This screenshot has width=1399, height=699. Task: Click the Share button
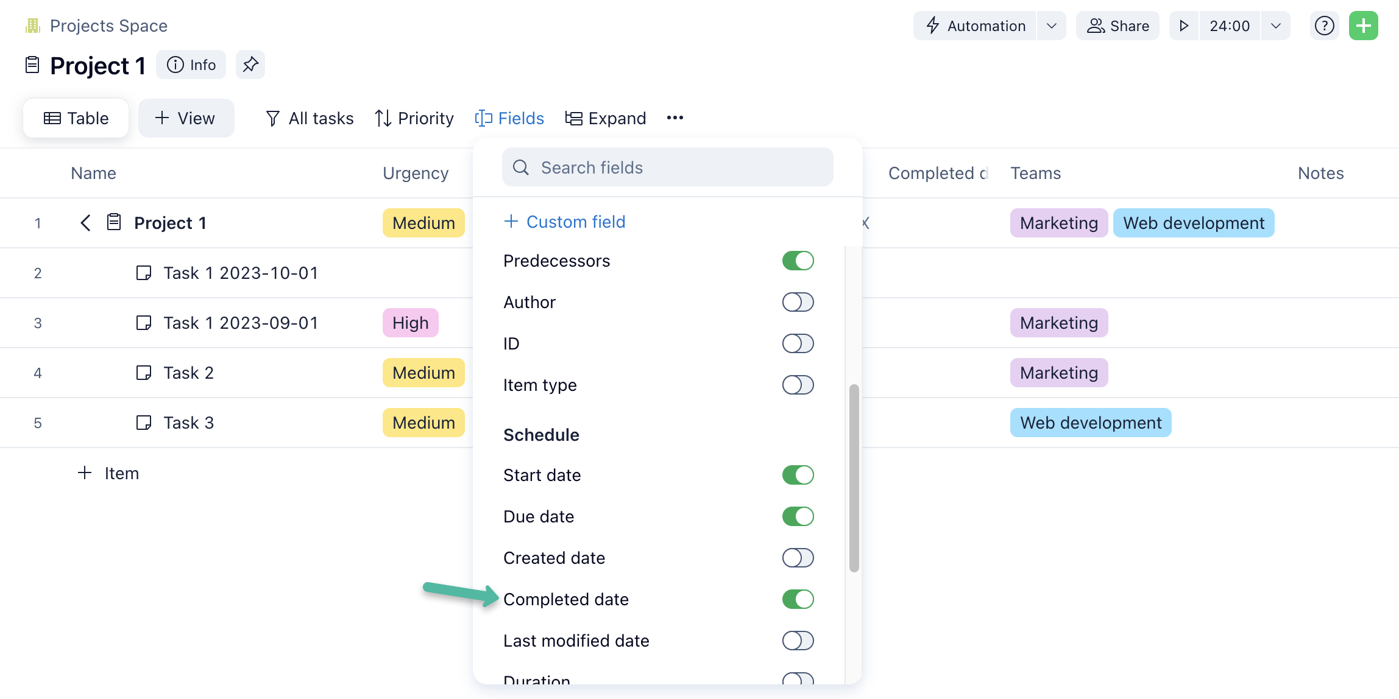[x=1117, y=26]
